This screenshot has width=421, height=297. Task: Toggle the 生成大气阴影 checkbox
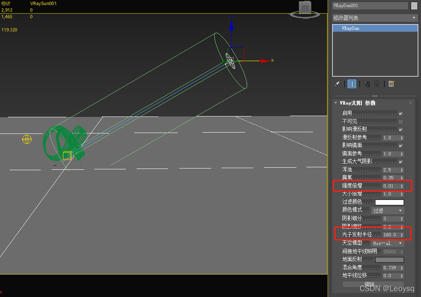(x=401, y=162)
